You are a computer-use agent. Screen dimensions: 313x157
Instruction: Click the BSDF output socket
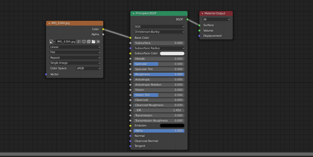pyautogui.click(x=188, y=20)
